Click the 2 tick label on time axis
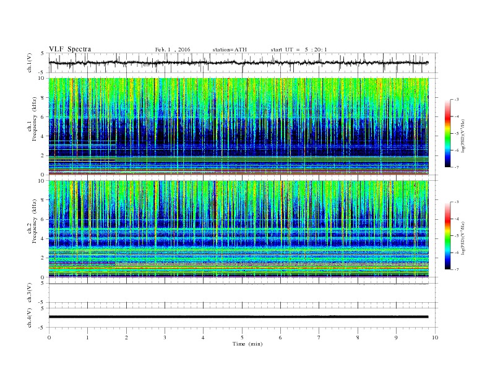Image resolution: width=490 pixels, height=379 pixels. 126,338
